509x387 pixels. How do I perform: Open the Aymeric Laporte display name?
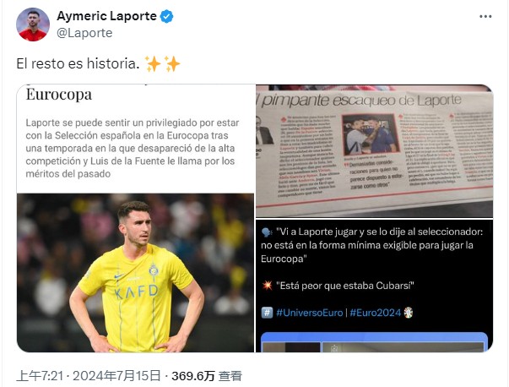(107, 16)
